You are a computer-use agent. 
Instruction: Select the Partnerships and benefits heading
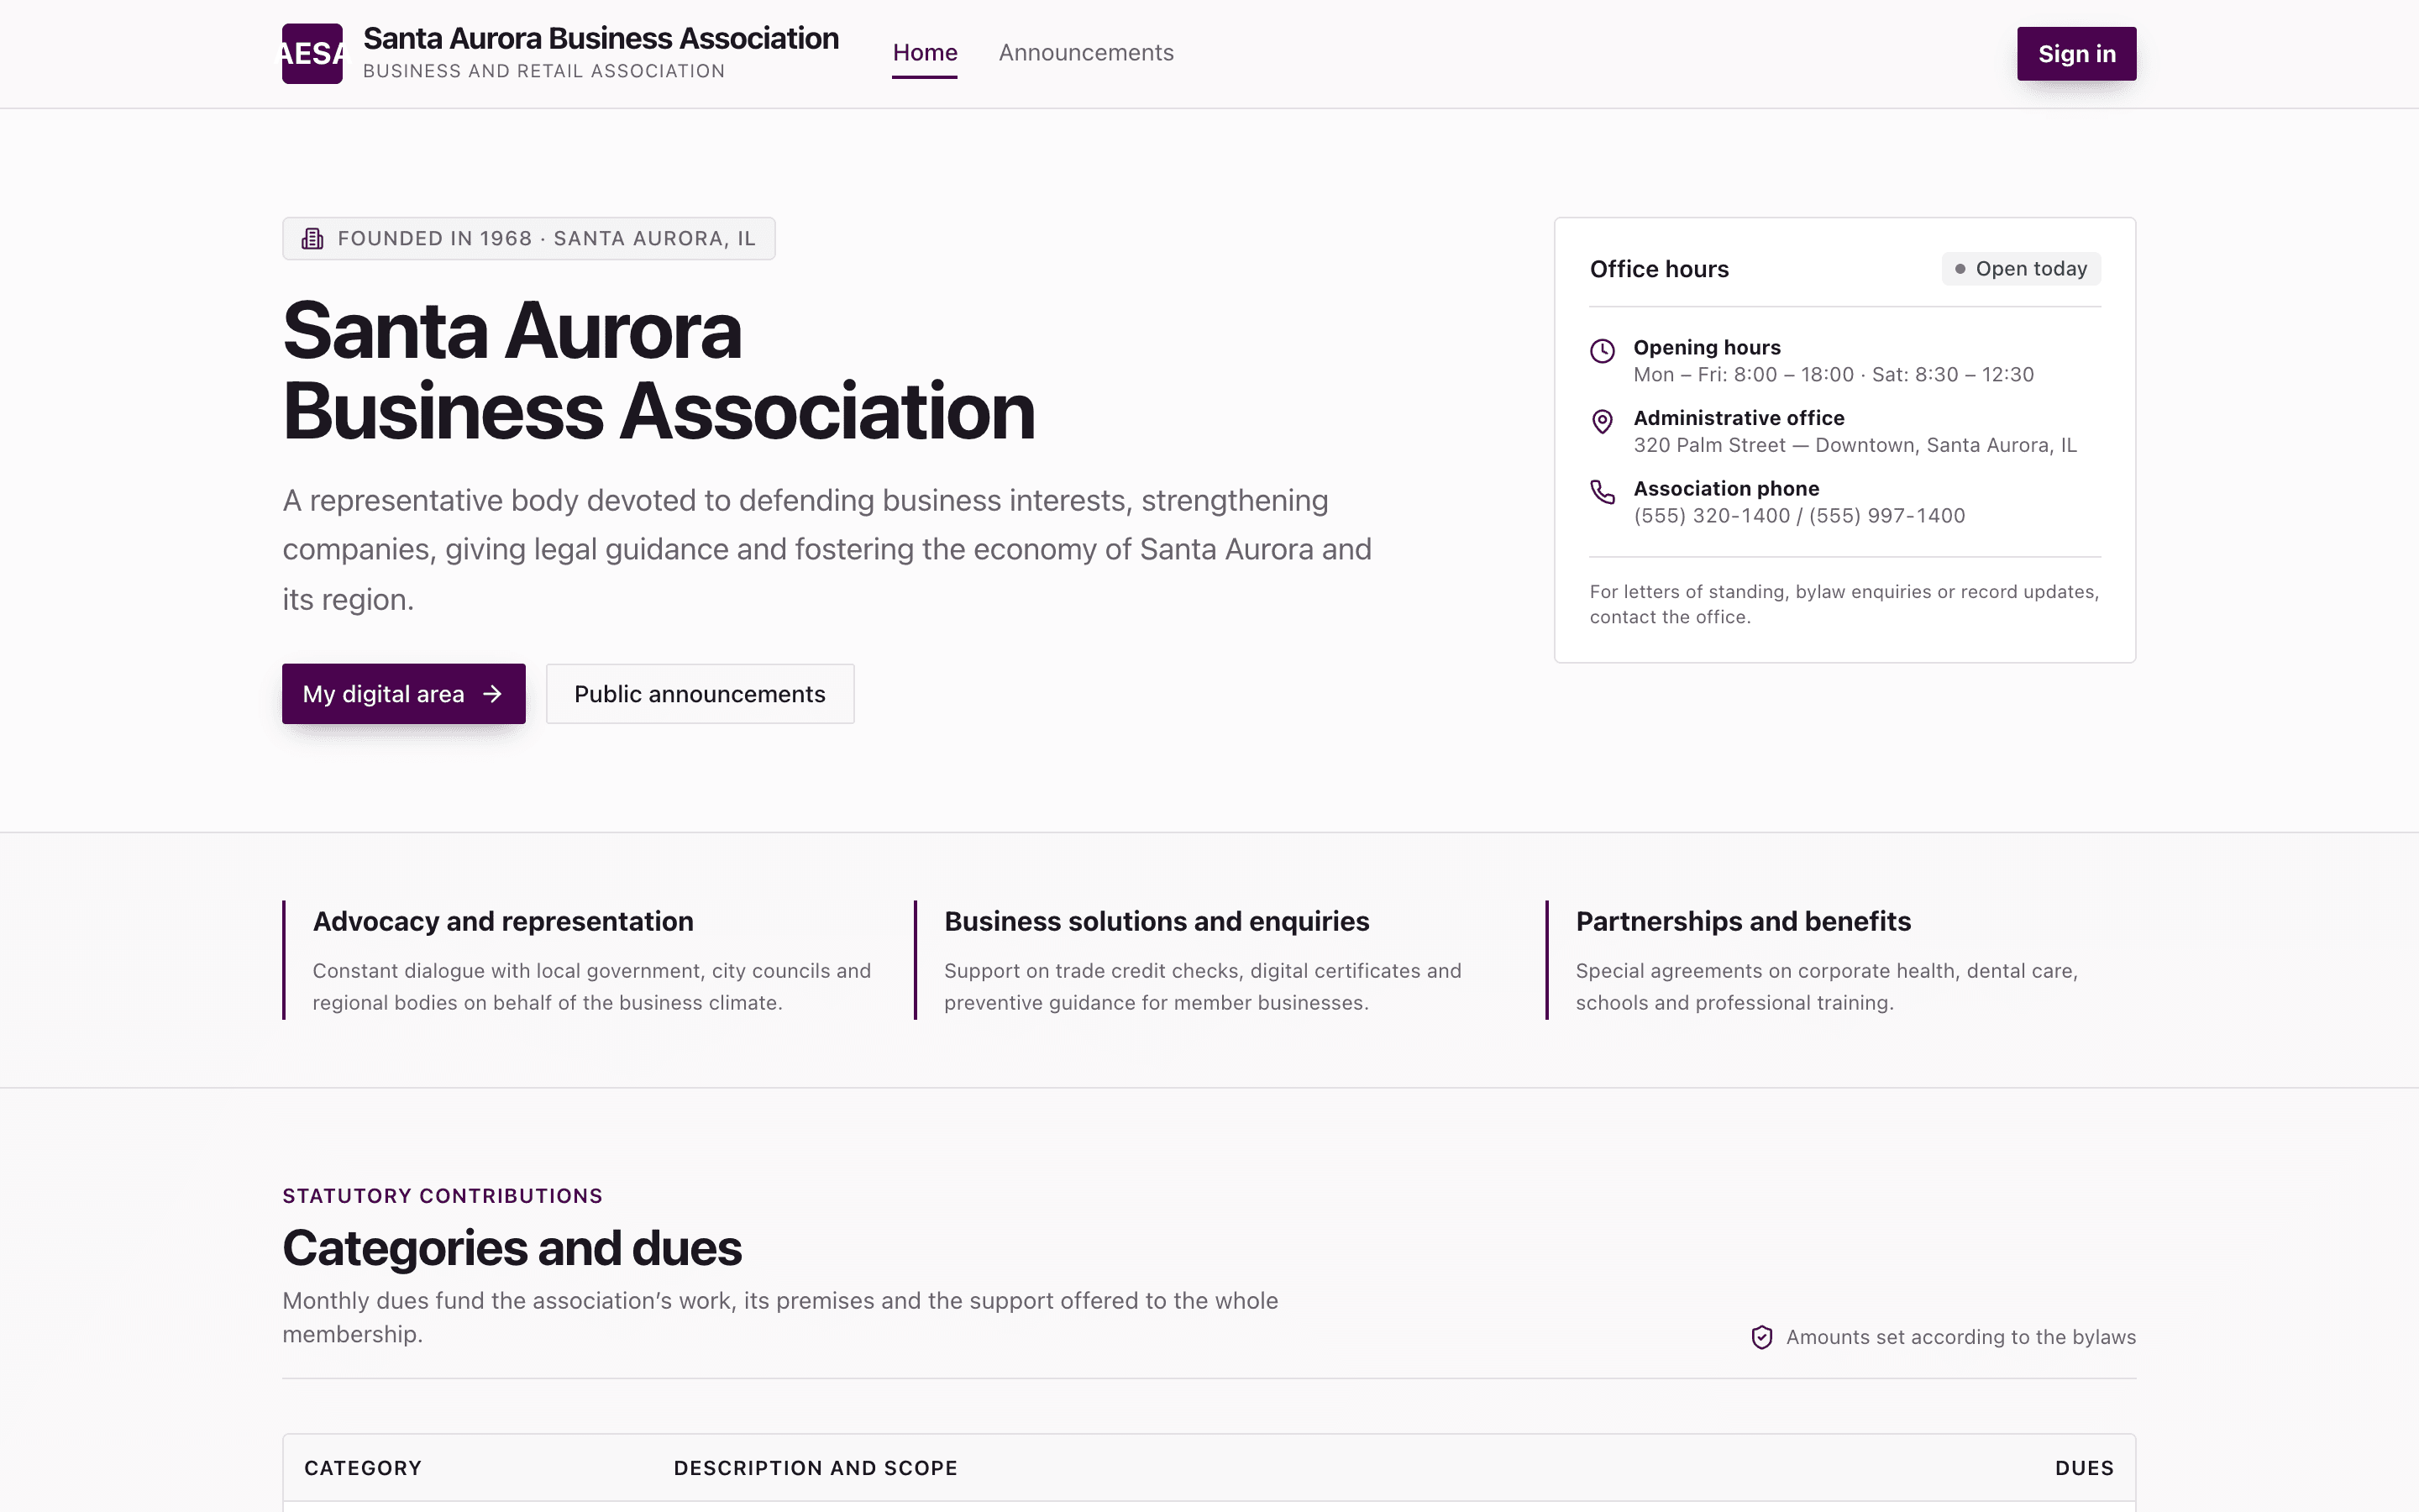coord(1744,921)
